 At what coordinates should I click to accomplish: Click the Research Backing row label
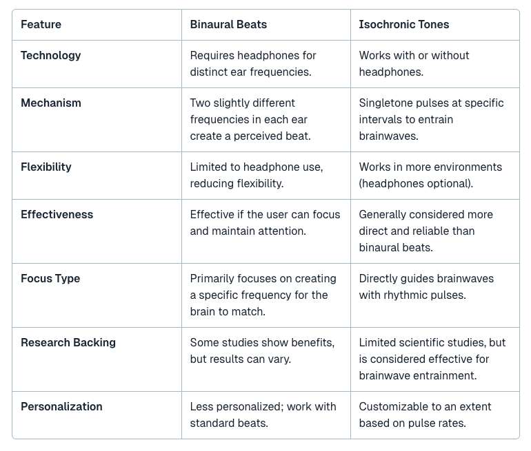pyautogui.click(x=68, y=342)
